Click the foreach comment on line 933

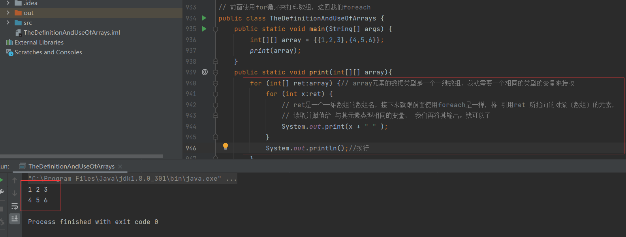[x=295, y=7]
